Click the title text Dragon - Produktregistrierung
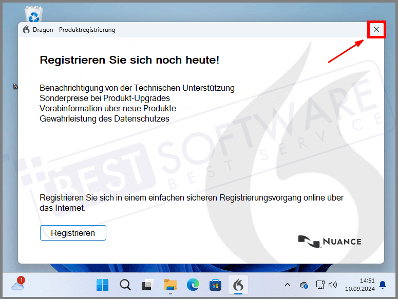 [74, 30]
